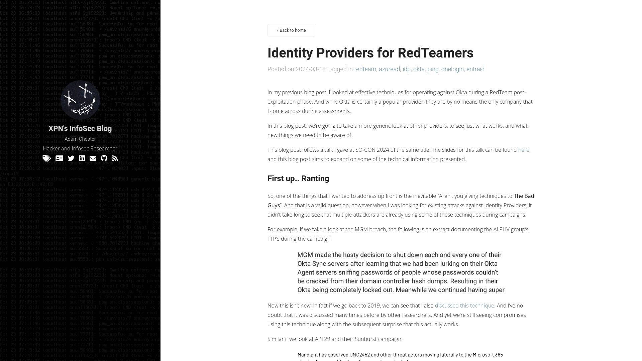Click the Twitter bird icon in sidebar
The width and height of the screenshot is (642, 361).
[71, 158]
